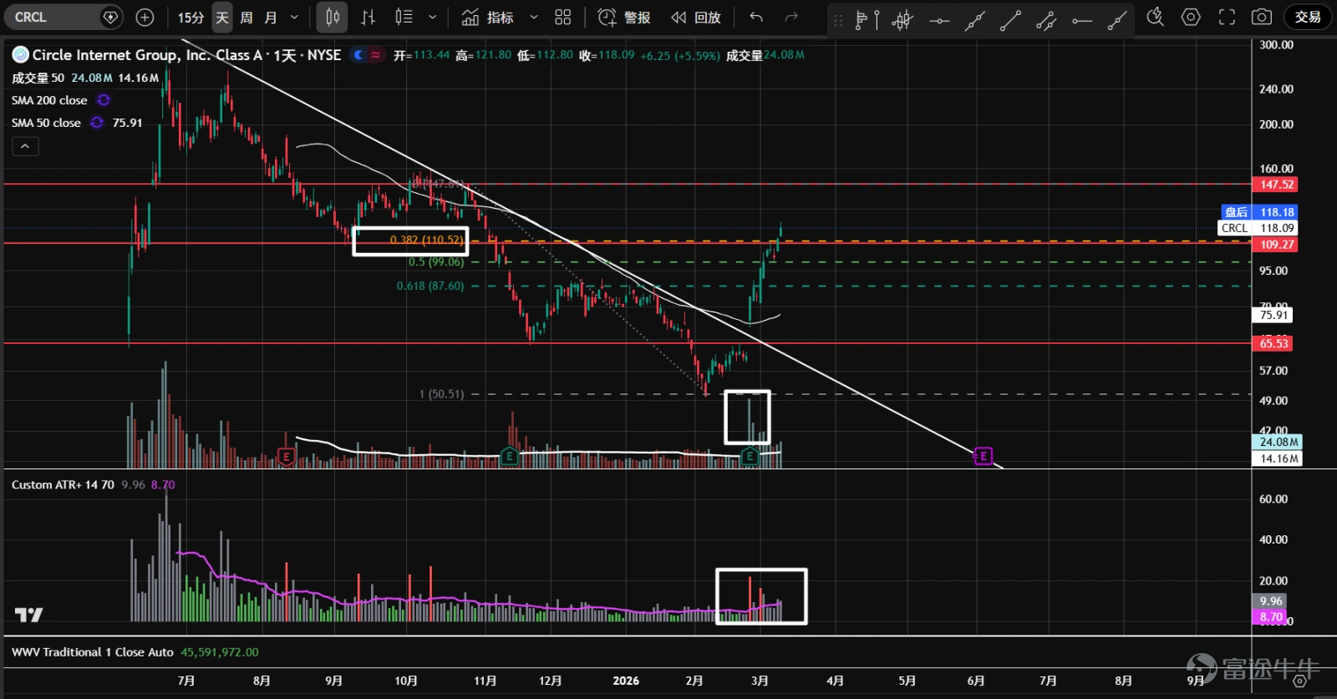
Task: Undo the last chart action
Action: pyautogui.click(x=756, y=17)
